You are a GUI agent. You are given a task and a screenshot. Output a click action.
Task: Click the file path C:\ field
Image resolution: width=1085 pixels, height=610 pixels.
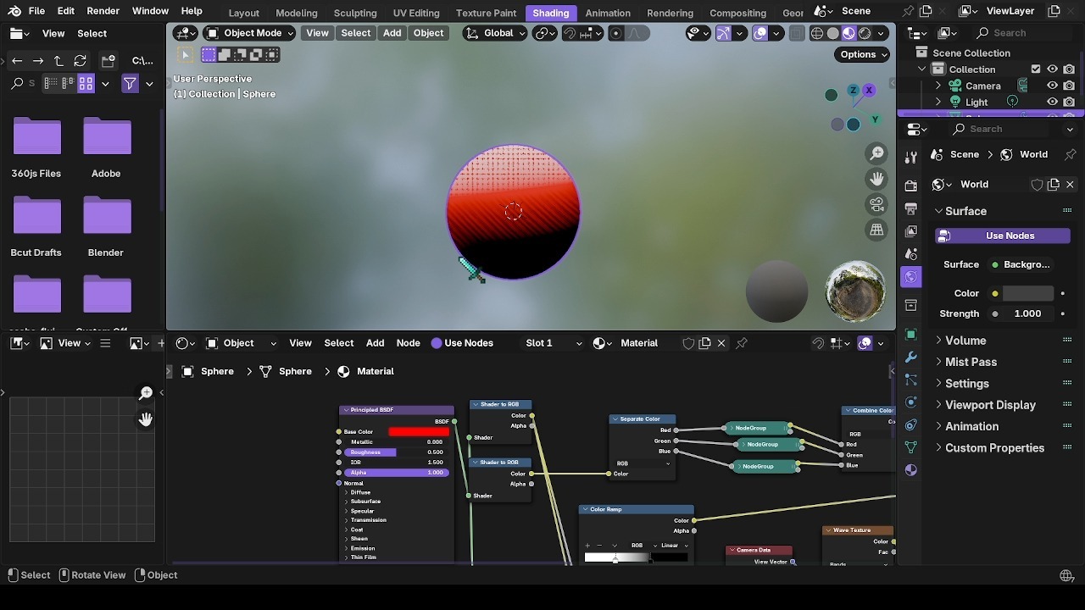click(x=142, y=61)
